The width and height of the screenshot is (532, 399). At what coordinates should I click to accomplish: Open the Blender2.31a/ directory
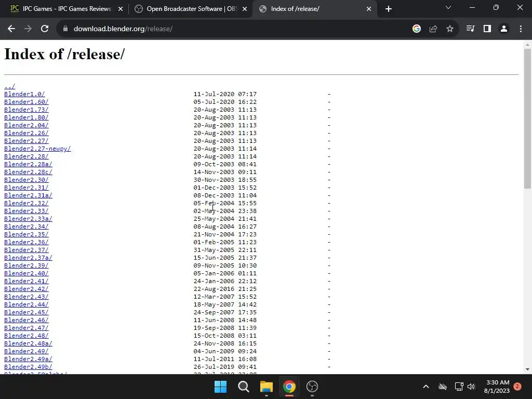tap(28, 195)
